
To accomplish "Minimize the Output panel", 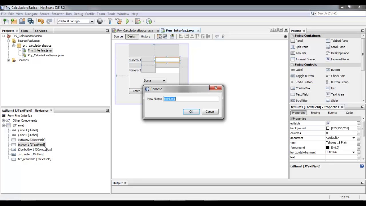I will click(x=363, y=183).
